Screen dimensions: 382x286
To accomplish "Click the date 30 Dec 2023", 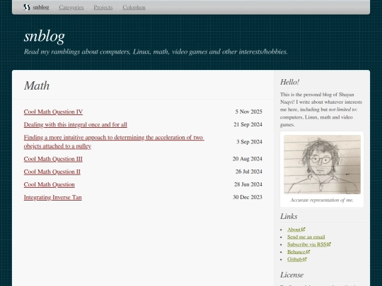I will tap(248, 197).
